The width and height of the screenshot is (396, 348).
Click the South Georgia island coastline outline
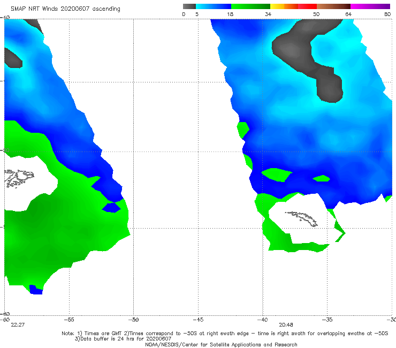coord(301,219)
